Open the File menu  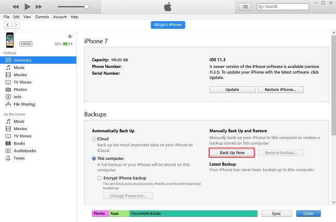[6, 17]
